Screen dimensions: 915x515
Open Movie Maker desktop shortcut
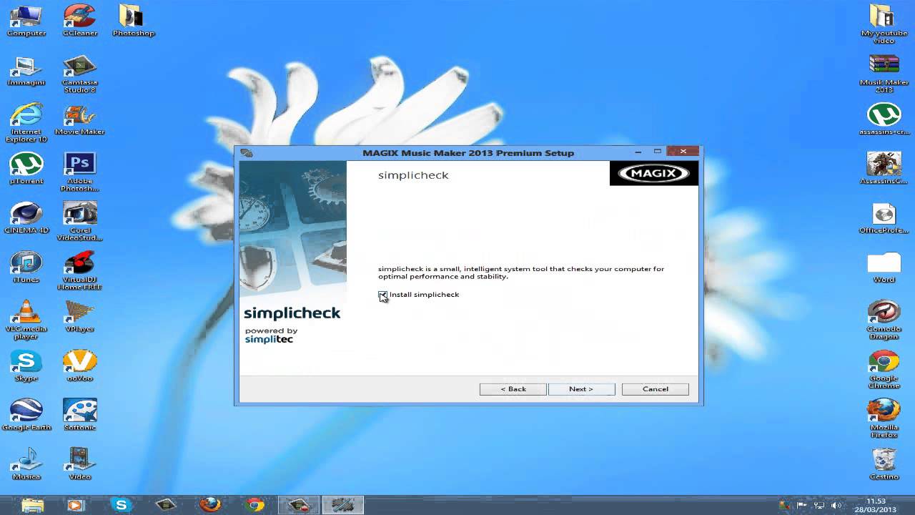[x=79, y=119]
